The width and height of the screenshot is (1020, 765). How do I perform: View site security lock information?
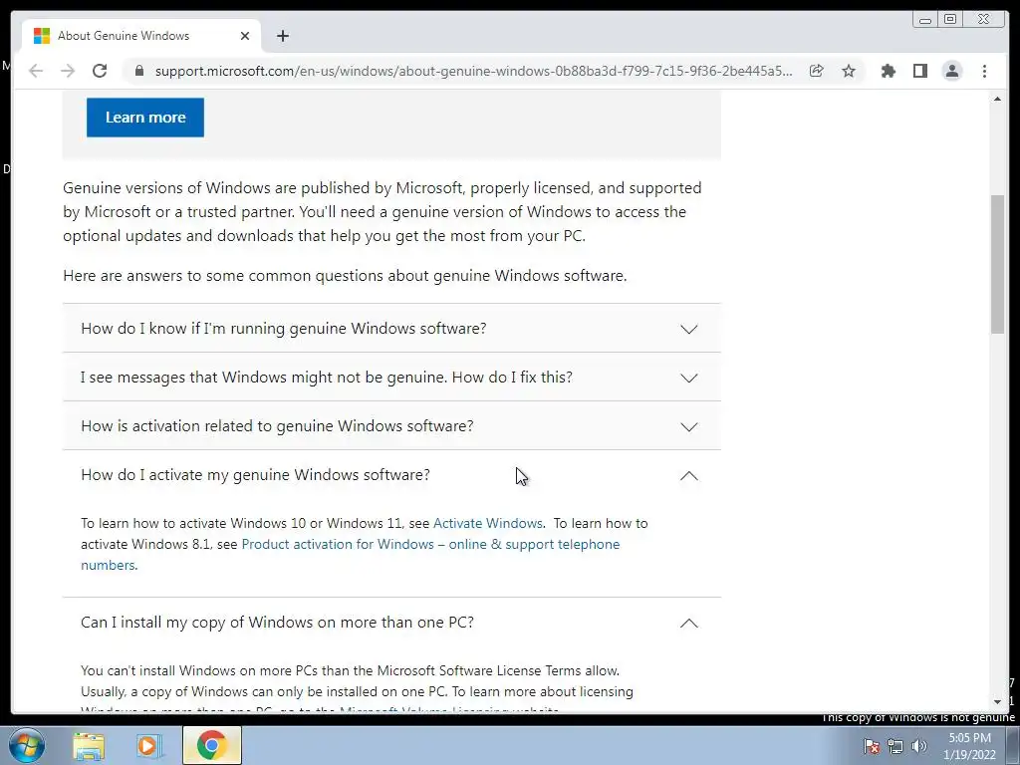tap(138, 71)
